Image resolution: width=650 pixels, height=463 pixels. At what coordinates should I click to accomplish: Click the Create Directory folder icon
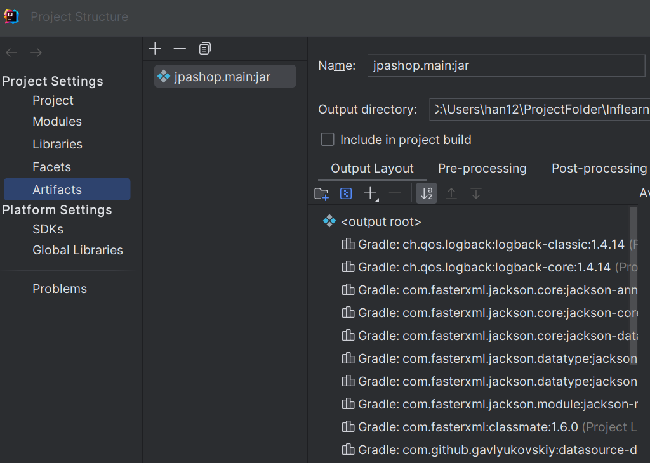pos(321,194)
